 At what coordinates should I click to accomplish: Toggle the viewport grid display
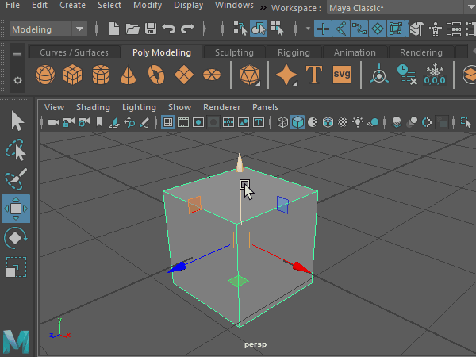[x=168, y=123]
